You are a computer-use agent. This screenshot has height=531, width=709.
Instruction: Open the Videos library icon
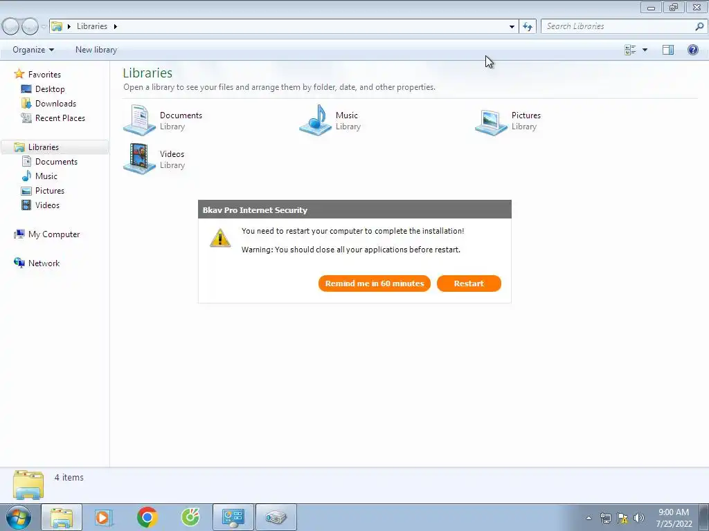tap(139, 158)
